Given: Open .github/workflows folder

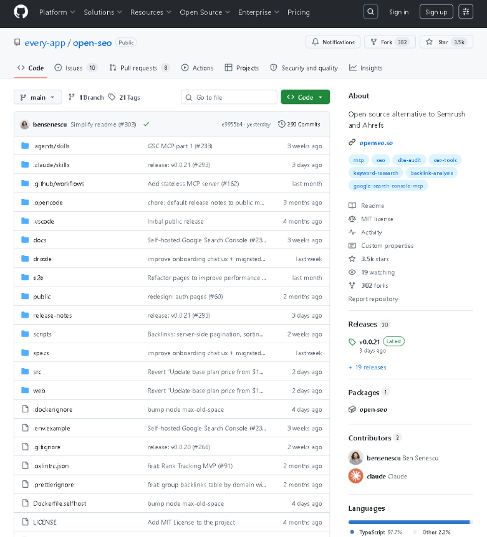Looking at the screenshot, I should point(59,184).
